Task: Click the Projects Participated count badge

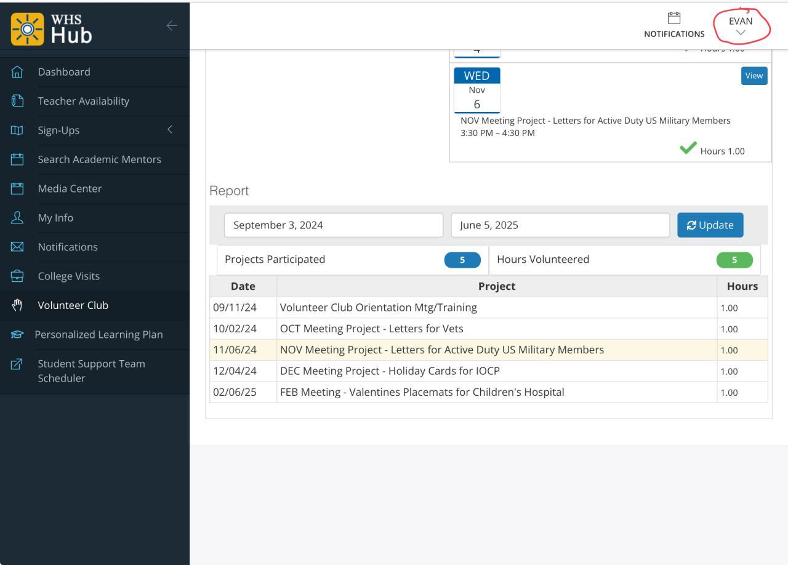Action: coord(462,260)
